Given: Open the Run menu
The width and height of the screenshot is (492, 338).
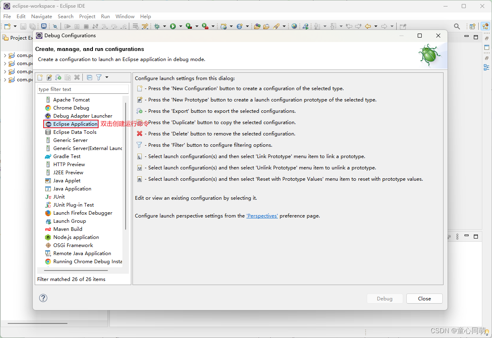Looking at the screenshot, I should (105, 17).
